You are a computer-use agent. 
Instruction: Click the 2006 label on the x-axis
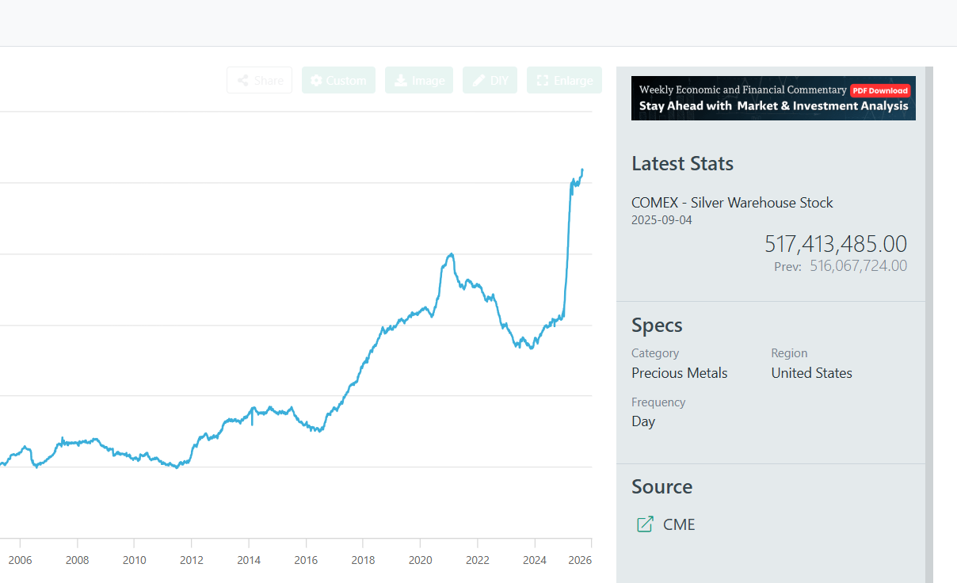click(x=20, y=561)
